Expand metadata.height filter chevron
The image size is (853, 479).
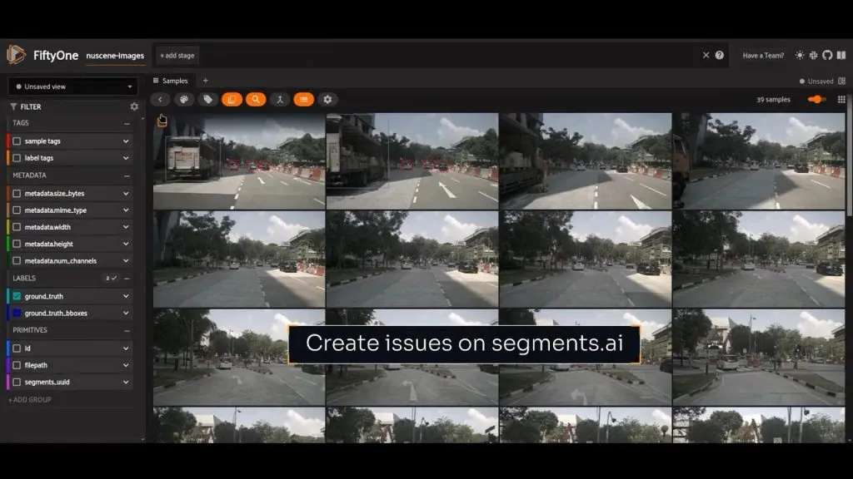(x=126, y=244)
